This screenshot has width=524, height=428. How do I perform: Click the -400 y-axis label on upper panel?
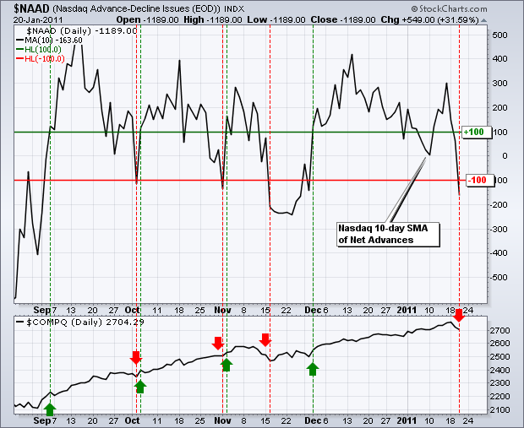pos(499,252)
